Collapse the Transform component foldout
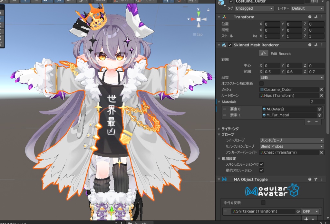The image size is (330, 224). pos(219,17)
